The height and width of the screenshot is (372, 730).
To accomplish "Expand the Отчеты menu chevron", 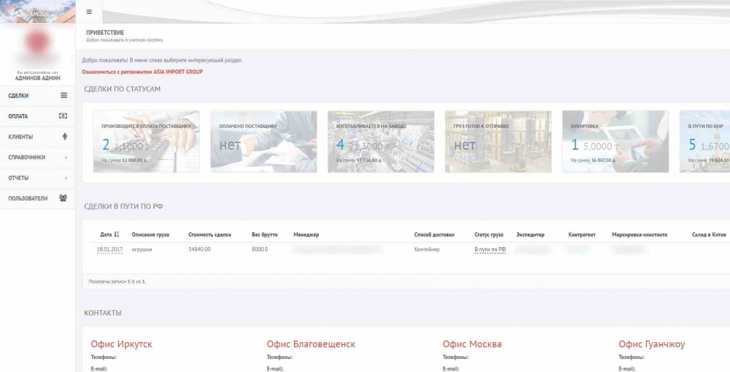I will [x=66, y=178].
